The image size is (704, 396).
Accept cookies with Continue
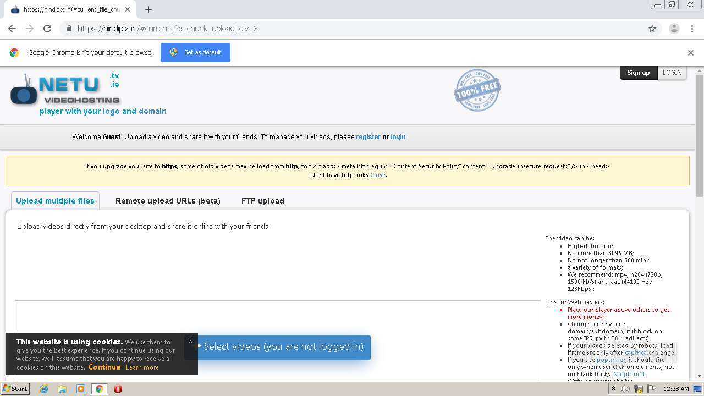[x=104, y=367]
